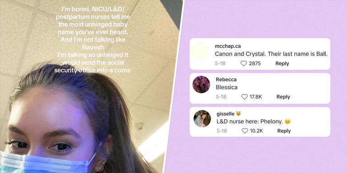Viewport: 347px width, 173px height.
Task: Open the mcchap.ca username link
Action: pyautogui.click(x=228, y=46)
